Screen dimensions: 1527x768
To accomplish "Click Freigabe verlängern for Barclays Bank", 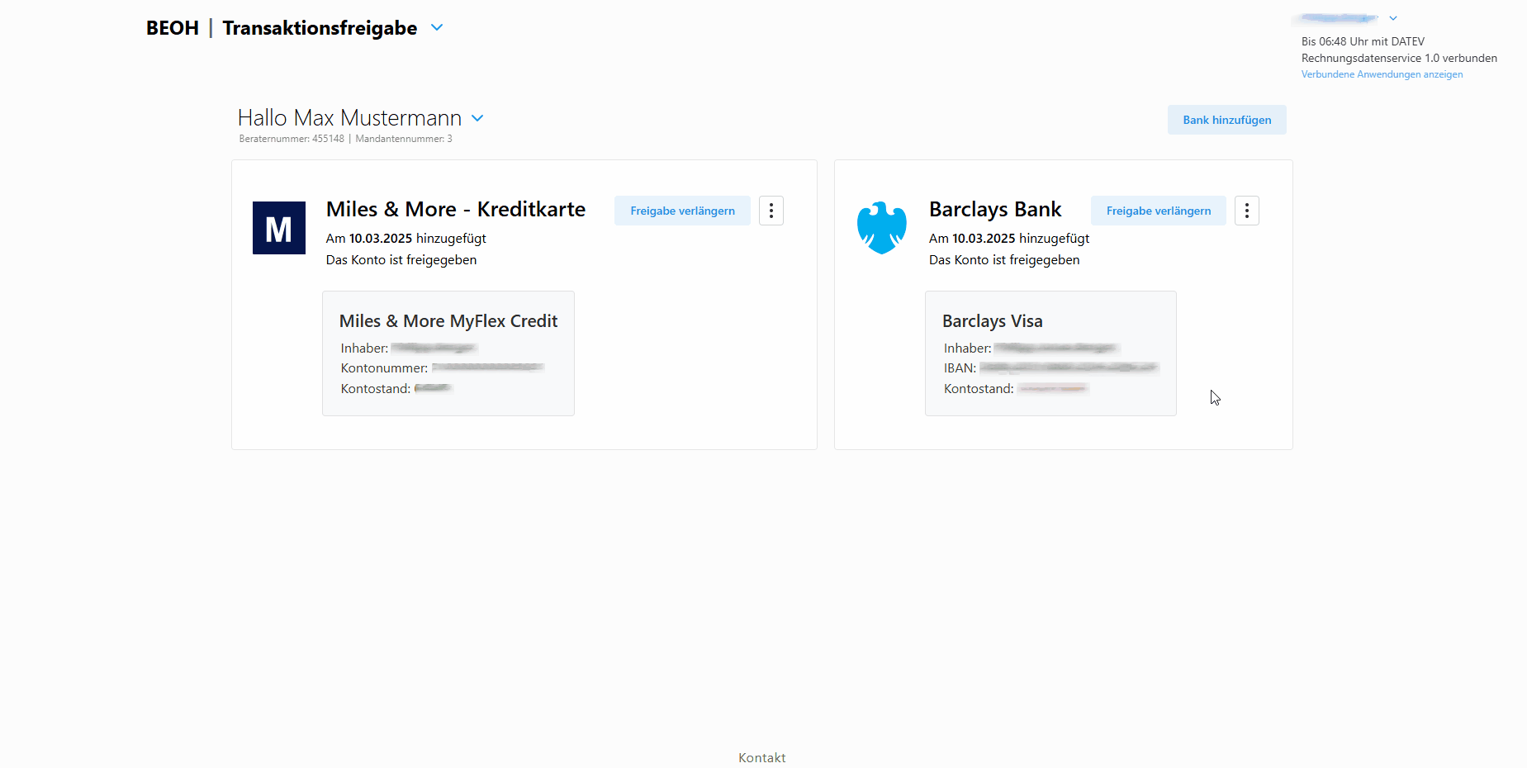I will (x=1158, y=211).
